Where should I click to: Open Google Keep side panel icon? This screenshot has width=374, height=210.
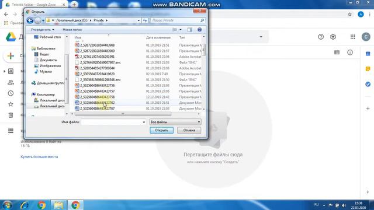[x=368, y=69]
